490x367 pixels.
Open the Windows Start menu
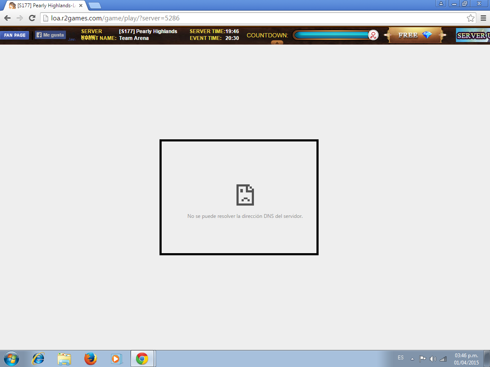point(11,359)
